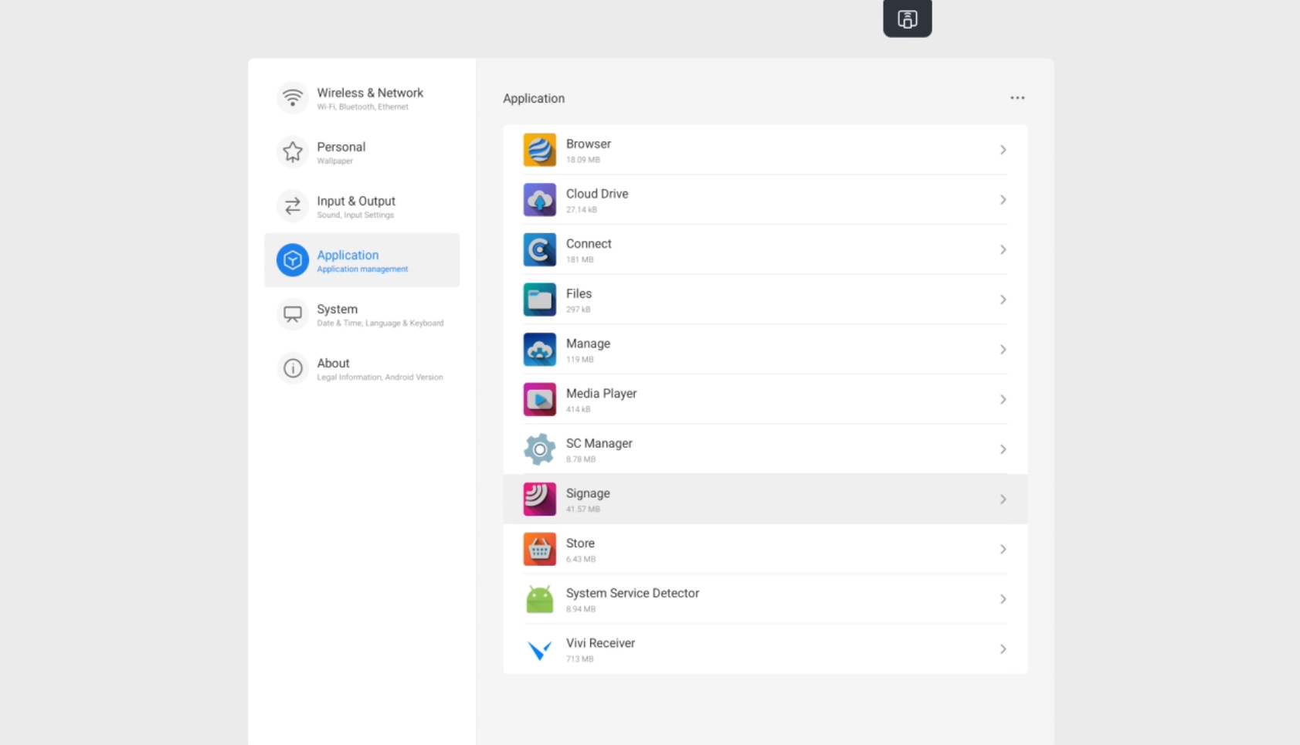Click the Vivi Receiver logo icon
The width and height of the screenshot is (1300, 745).
tap(539, 650)
